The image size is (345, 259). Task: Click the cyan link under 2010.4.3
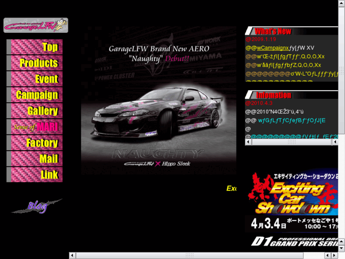291,120
